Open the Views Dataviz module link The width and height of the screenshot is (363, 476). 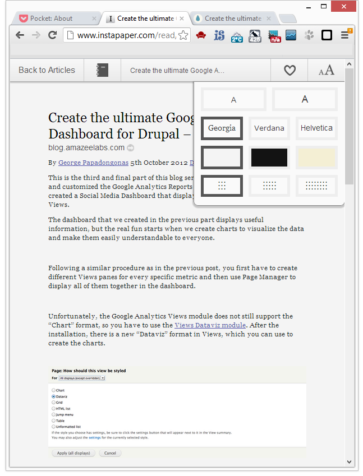point(210,325)
